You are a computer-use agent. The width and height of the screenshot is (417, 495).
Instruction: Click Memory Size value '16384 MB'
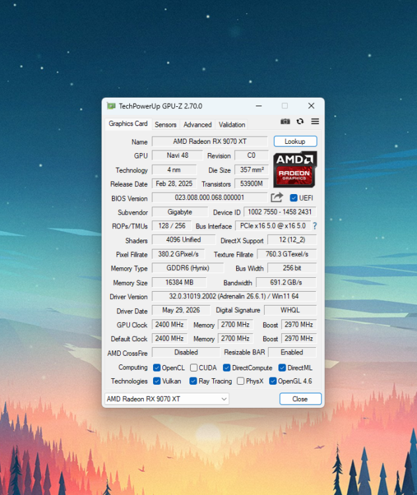pyautogui.click(x=179, y=282)
